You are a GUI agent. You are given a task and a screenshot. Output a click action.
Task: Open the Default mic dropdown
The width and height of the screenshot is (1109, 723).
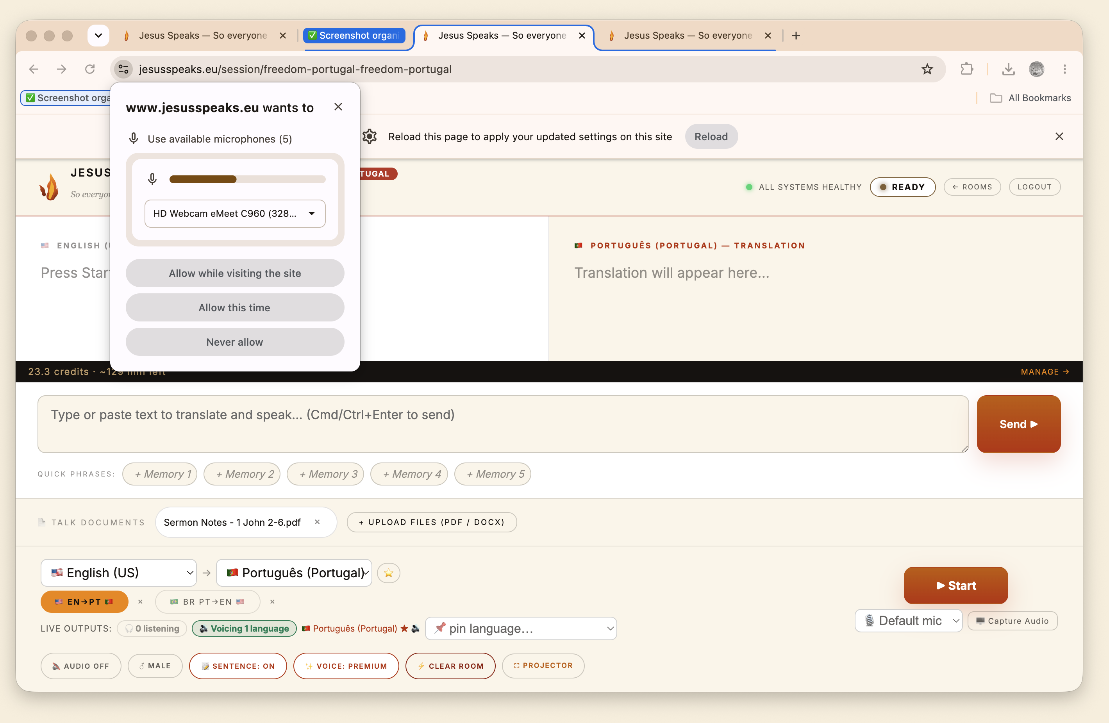point(908,621)
